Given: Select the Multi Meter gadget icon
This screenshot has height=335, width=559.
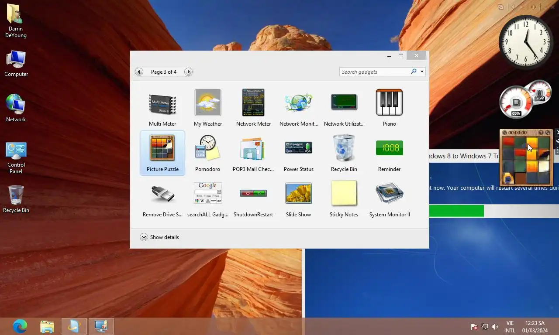Looking at the screenshot, I should [x=162, y=104].
